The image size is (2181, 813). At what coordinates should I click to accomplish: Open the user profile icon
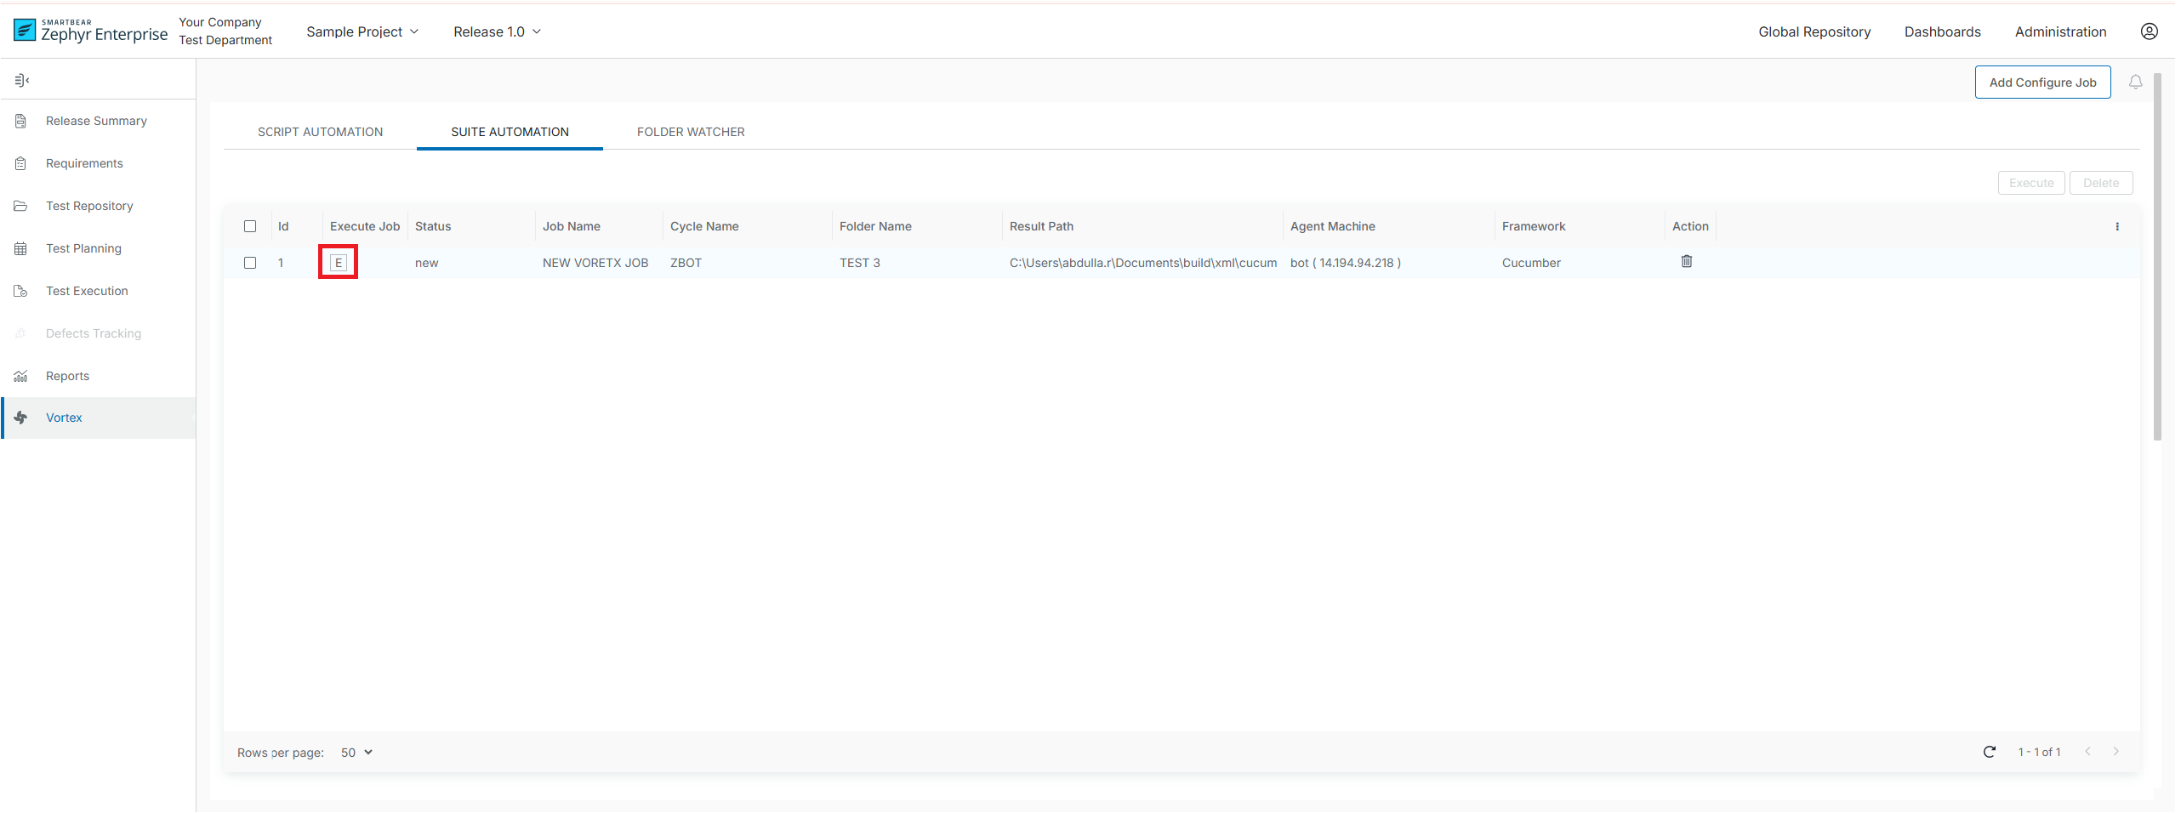[2149, 31]
